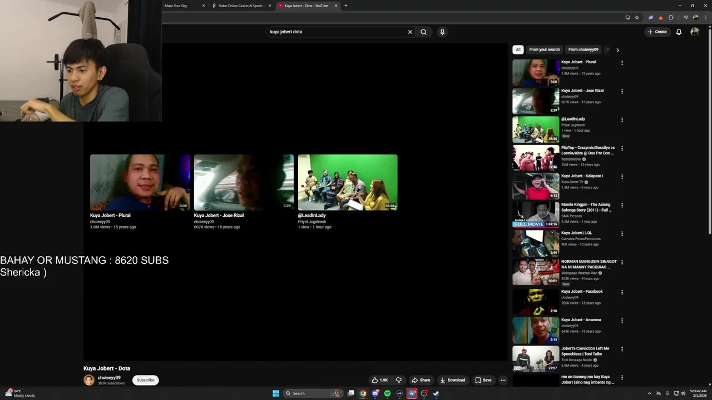Open options for FlipTop Crazymix/Bassilyo video

(x=622, y=148)
